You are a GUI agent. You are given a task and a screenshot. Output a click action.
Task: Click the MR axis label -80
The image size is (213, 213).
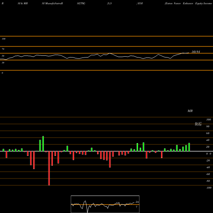click(208, 181)
